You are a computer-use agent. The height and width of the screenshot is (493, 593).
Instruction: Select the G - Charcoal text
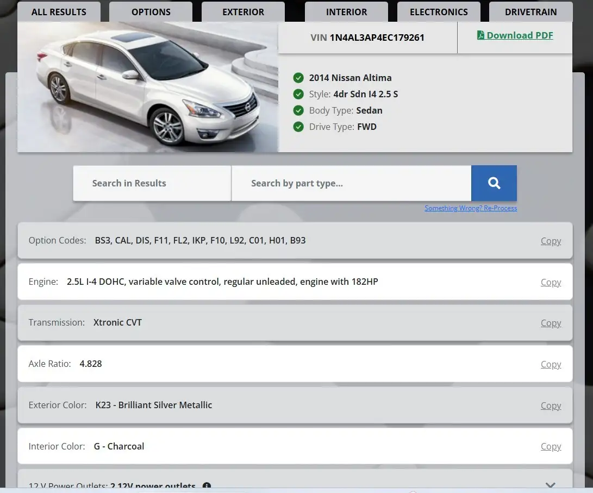pyautogui.click(x=118, y=446)
